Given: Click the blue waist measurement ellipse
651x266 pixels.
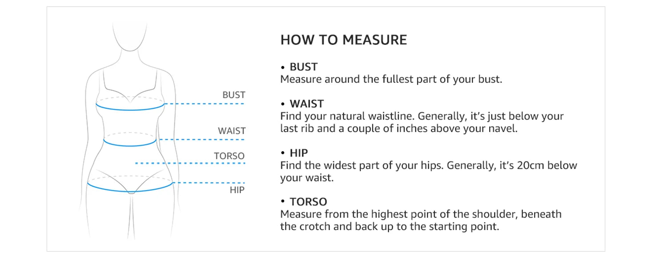Looking at the screenshot, I should pos(130,145).
